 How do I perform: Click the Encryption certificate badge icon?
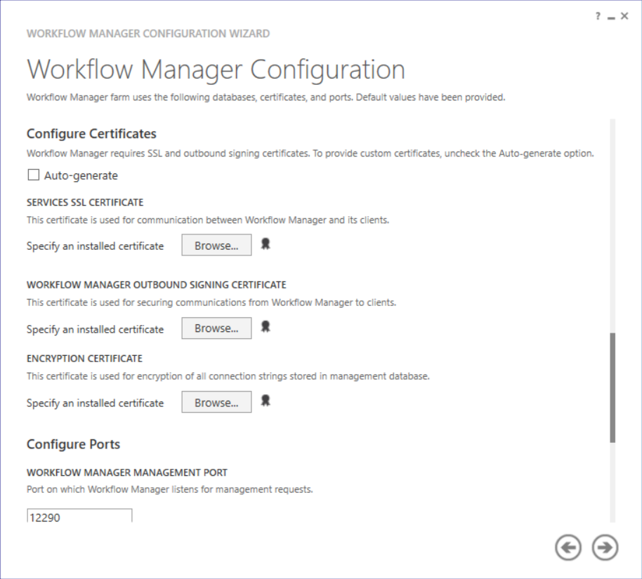click(266, 401)
